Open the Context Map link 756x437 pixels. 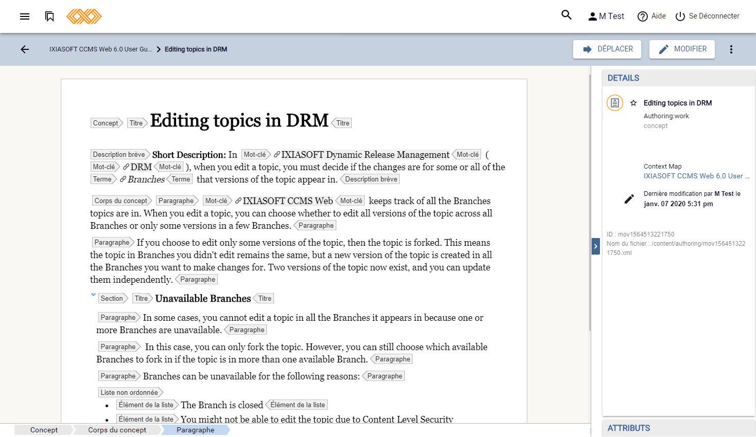pyautogui.click(x=696, y=176)
